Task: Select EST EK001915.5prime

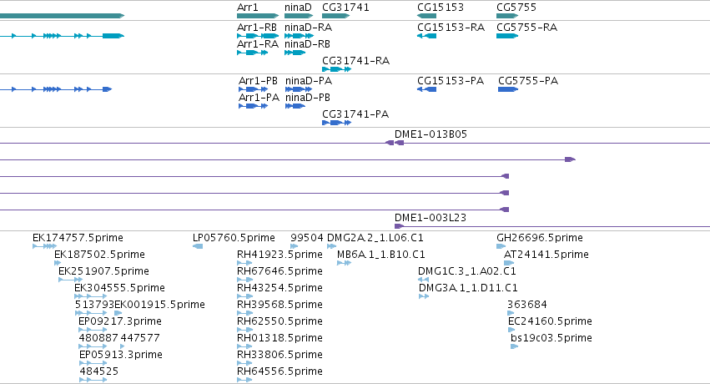Action: click(x=159, y=306)
